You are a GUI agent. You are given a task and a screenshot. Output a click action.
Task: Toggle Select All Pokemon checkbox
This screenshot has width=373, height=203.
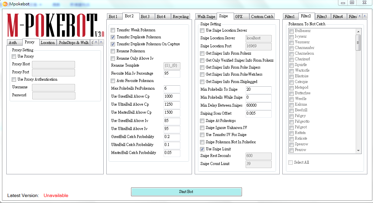(x=291, y=162)
